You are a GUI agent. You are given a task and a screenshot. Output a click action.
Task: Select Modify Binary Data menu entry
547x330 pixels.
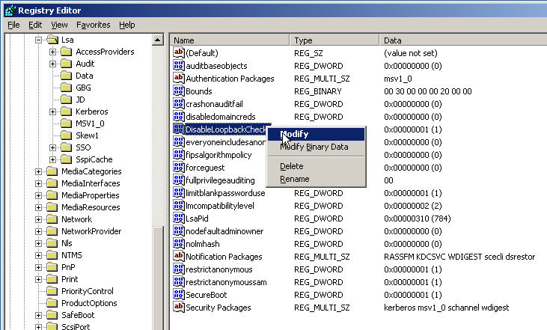pyautogui.click(x=314, y=147)
